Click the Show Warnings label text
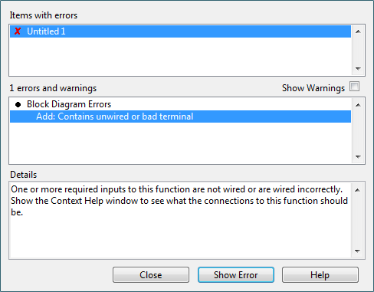Image resolution: width=374 pixels, height=292 pixels. click(313, 88)
